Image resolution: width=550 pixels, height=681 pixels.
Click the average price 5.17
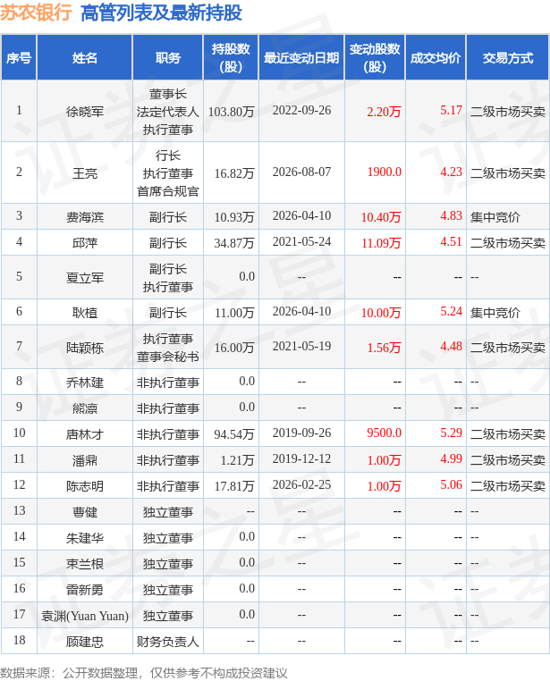pyautogui.click(x=451, y=110)
